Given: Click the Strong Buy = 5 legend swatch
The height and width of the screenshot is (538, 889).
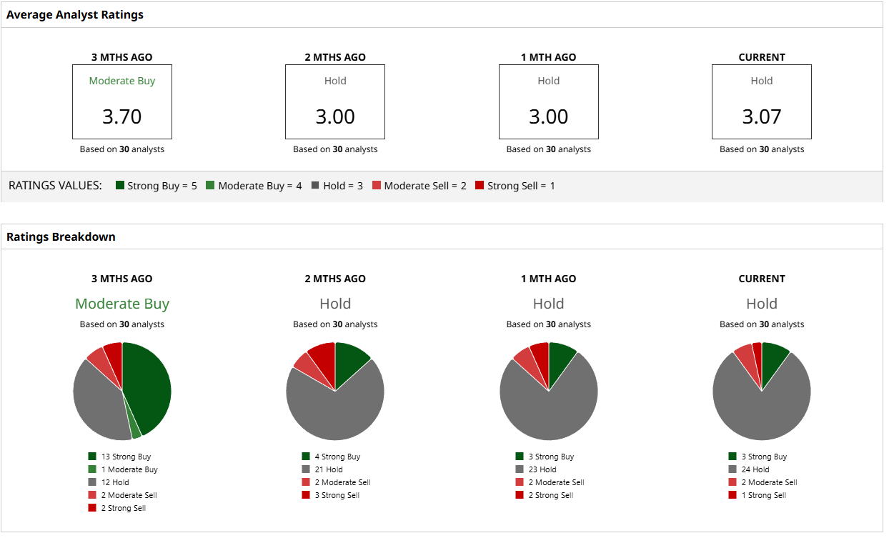Looking at the screenshot, I should pyautogui.click(x=120, y=186).
